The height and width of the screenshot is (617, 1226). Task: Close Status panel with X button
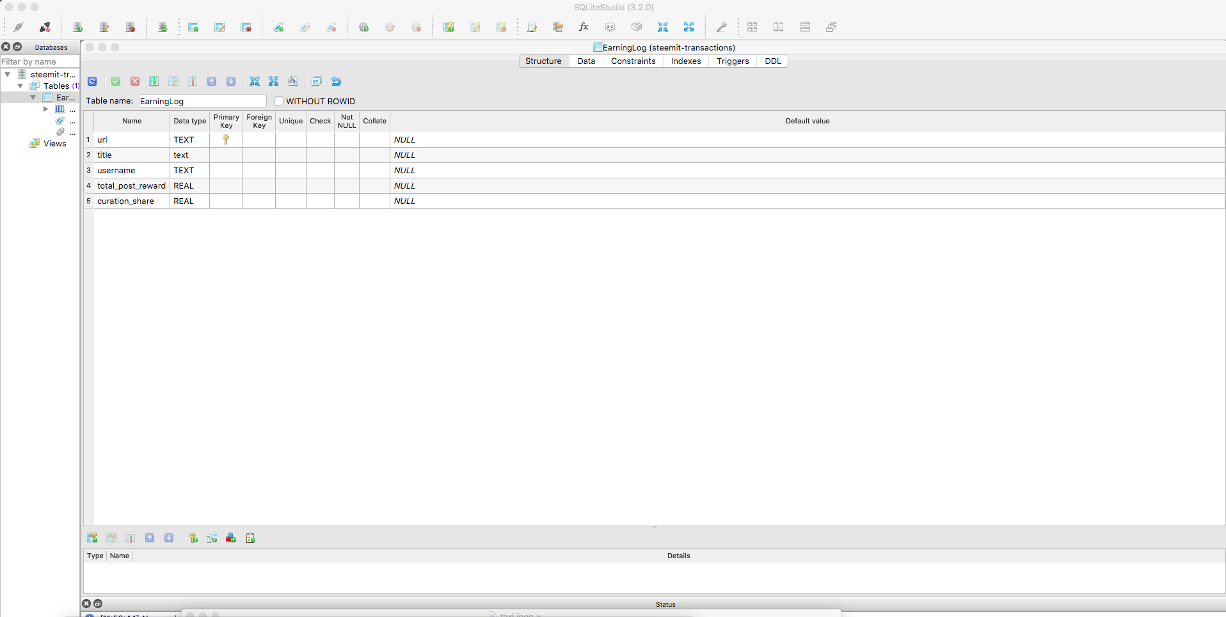click(x=86, y=604)
